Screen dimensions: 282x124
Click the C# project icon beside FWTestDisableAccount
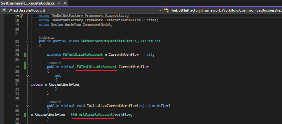tap(3, 10)
